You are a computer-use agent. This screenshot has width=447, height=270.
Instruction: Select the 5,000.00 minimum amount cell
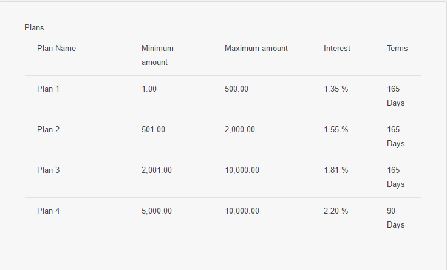[x=157, y=211]
